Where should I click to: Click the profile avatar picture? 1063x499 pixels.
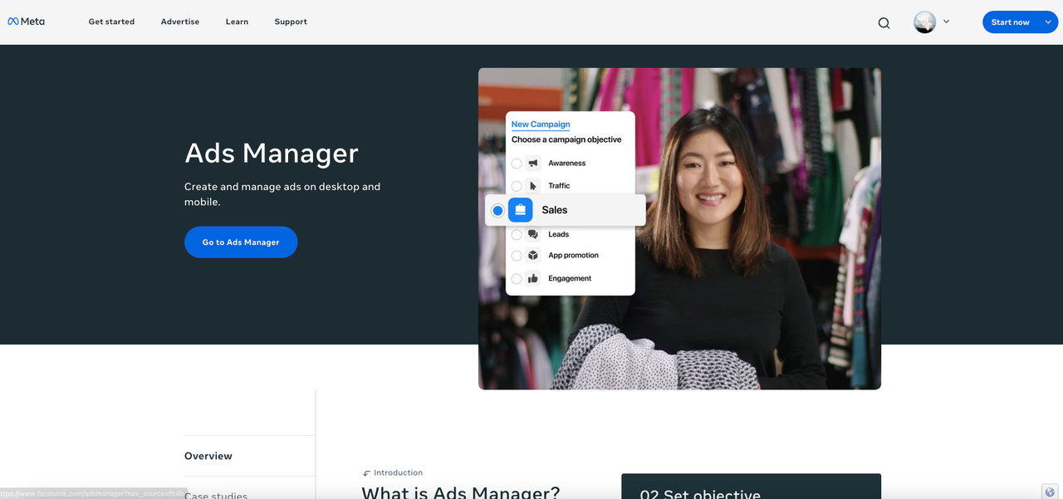pos(924,22)
